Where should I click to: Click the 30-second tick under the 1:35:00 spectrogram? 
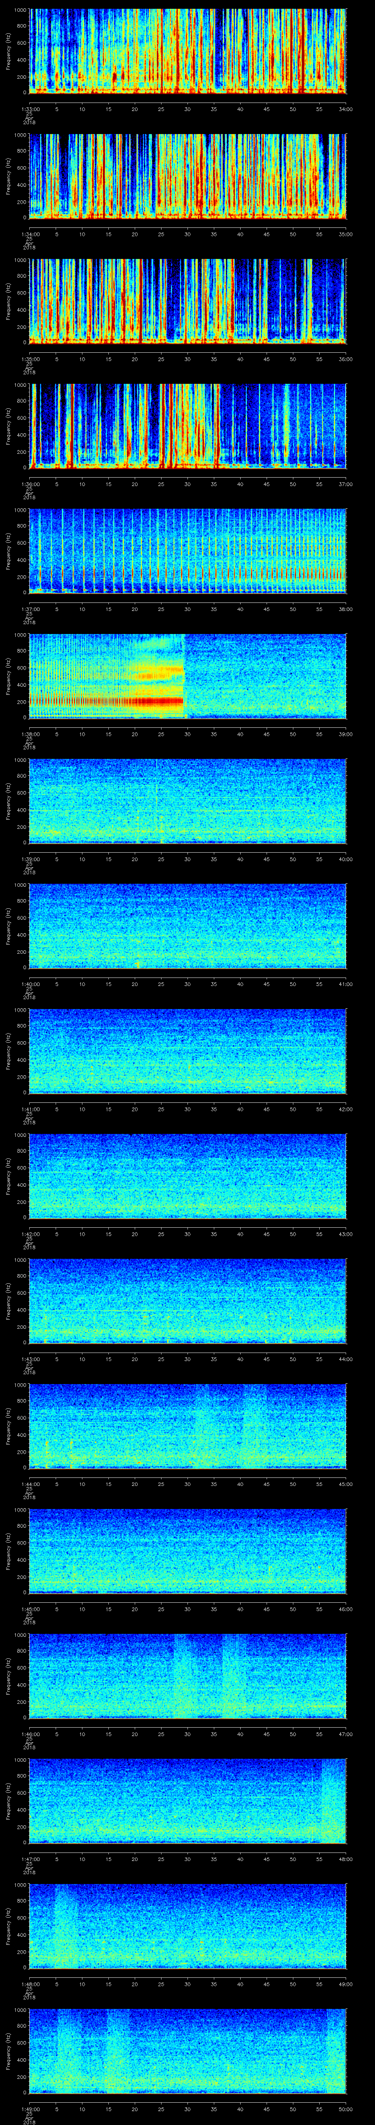tap(187, 359)
